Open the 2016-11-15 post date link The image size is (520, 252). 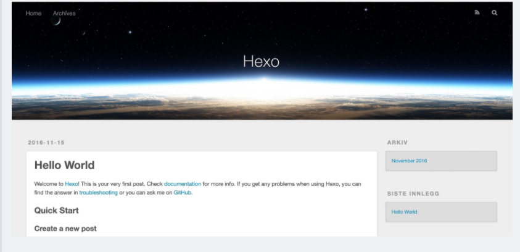(46, 143)
